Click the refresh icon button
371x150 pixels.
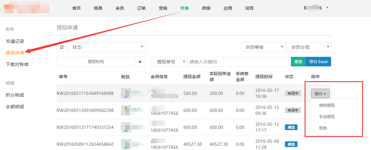(x=62, y=47)
